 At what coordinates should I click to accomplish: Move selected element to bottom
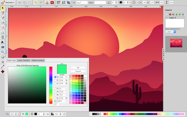[x=63, y=2]
